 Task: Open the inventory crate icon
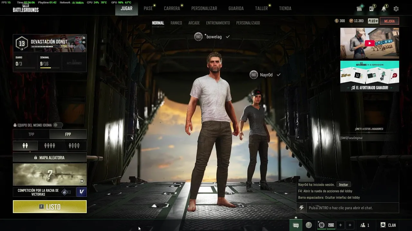coord(360,9)
